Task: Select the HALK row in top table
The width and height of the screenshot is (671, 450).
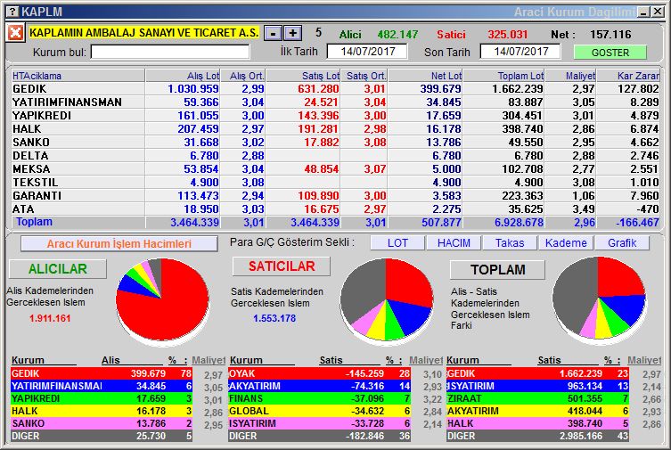Action: tap(335, 128)
